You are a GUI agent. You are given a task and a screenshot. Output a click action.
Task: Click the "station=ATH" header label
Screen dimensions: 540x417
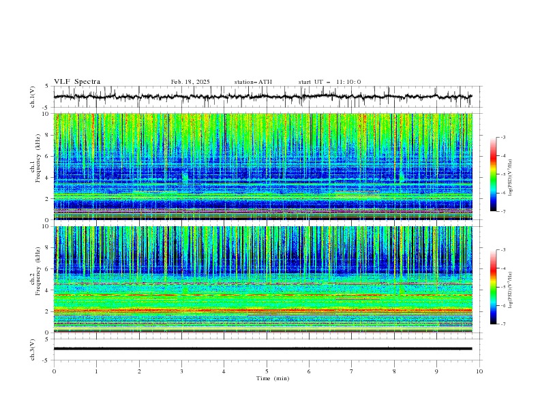(253, 82)
